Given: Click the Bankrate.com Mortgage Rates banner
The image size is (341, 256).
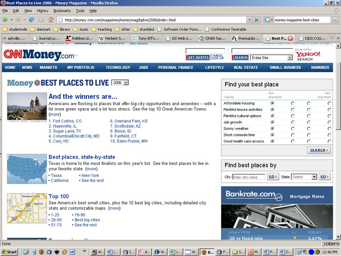Looking at the screenshot, I should click(277, 195).
